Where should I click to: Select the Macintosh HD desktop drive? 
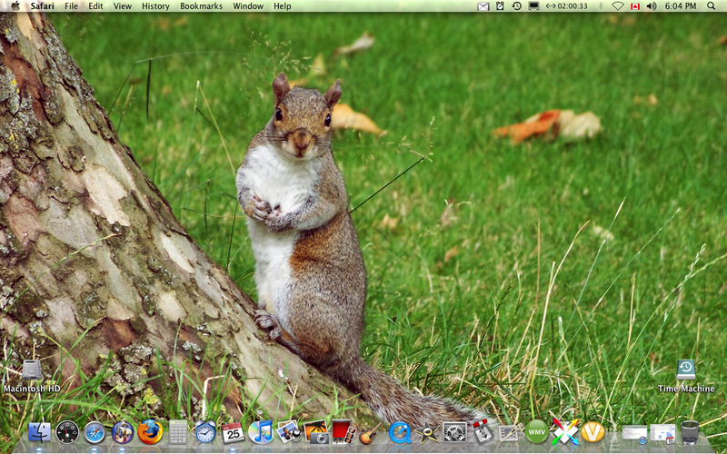[32, 377]
